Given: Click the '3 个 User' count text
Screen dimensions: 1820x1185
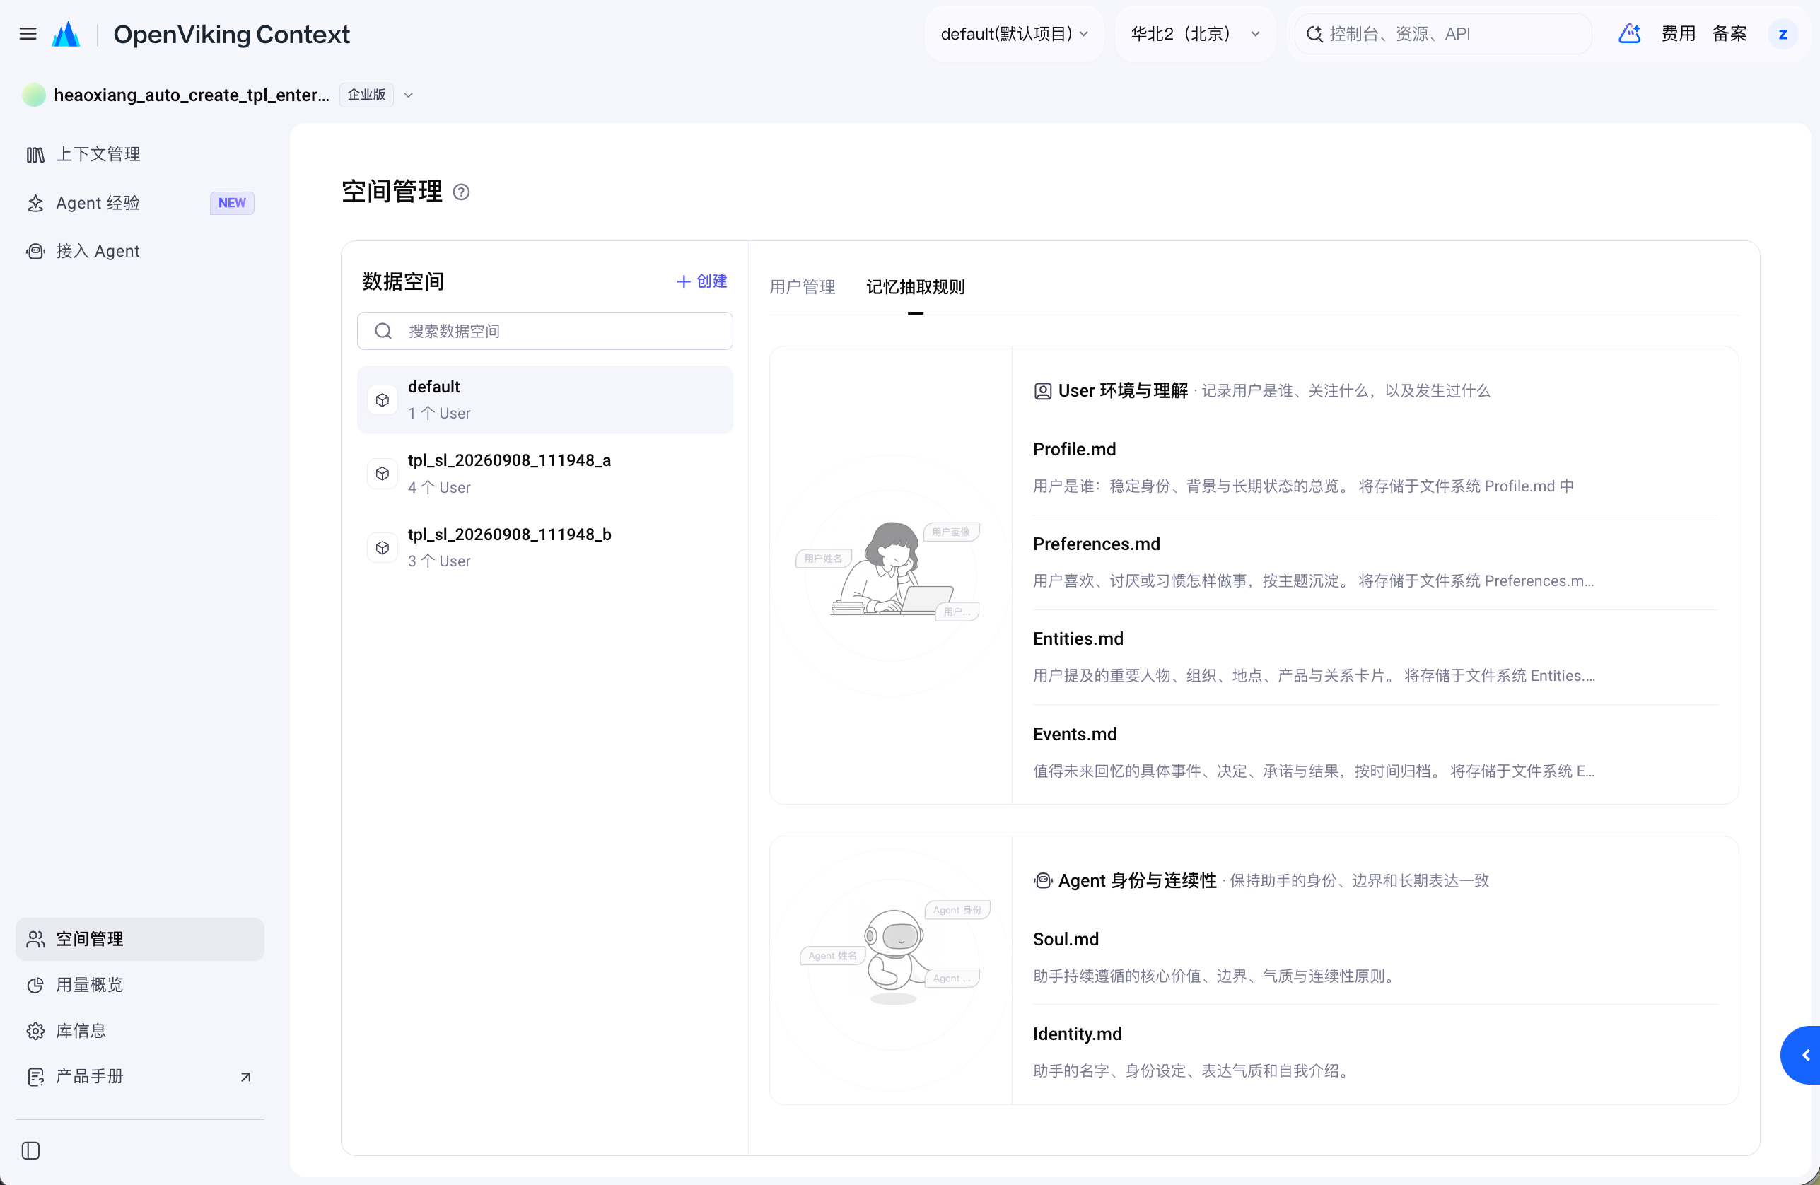Looking at the screenshot, I should click(x=439, y=561).
